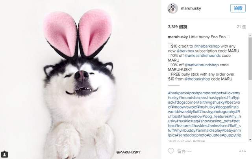The image size is (252, 159).
Task: Show tagged people icon on photo
Action: coord(4,154)
